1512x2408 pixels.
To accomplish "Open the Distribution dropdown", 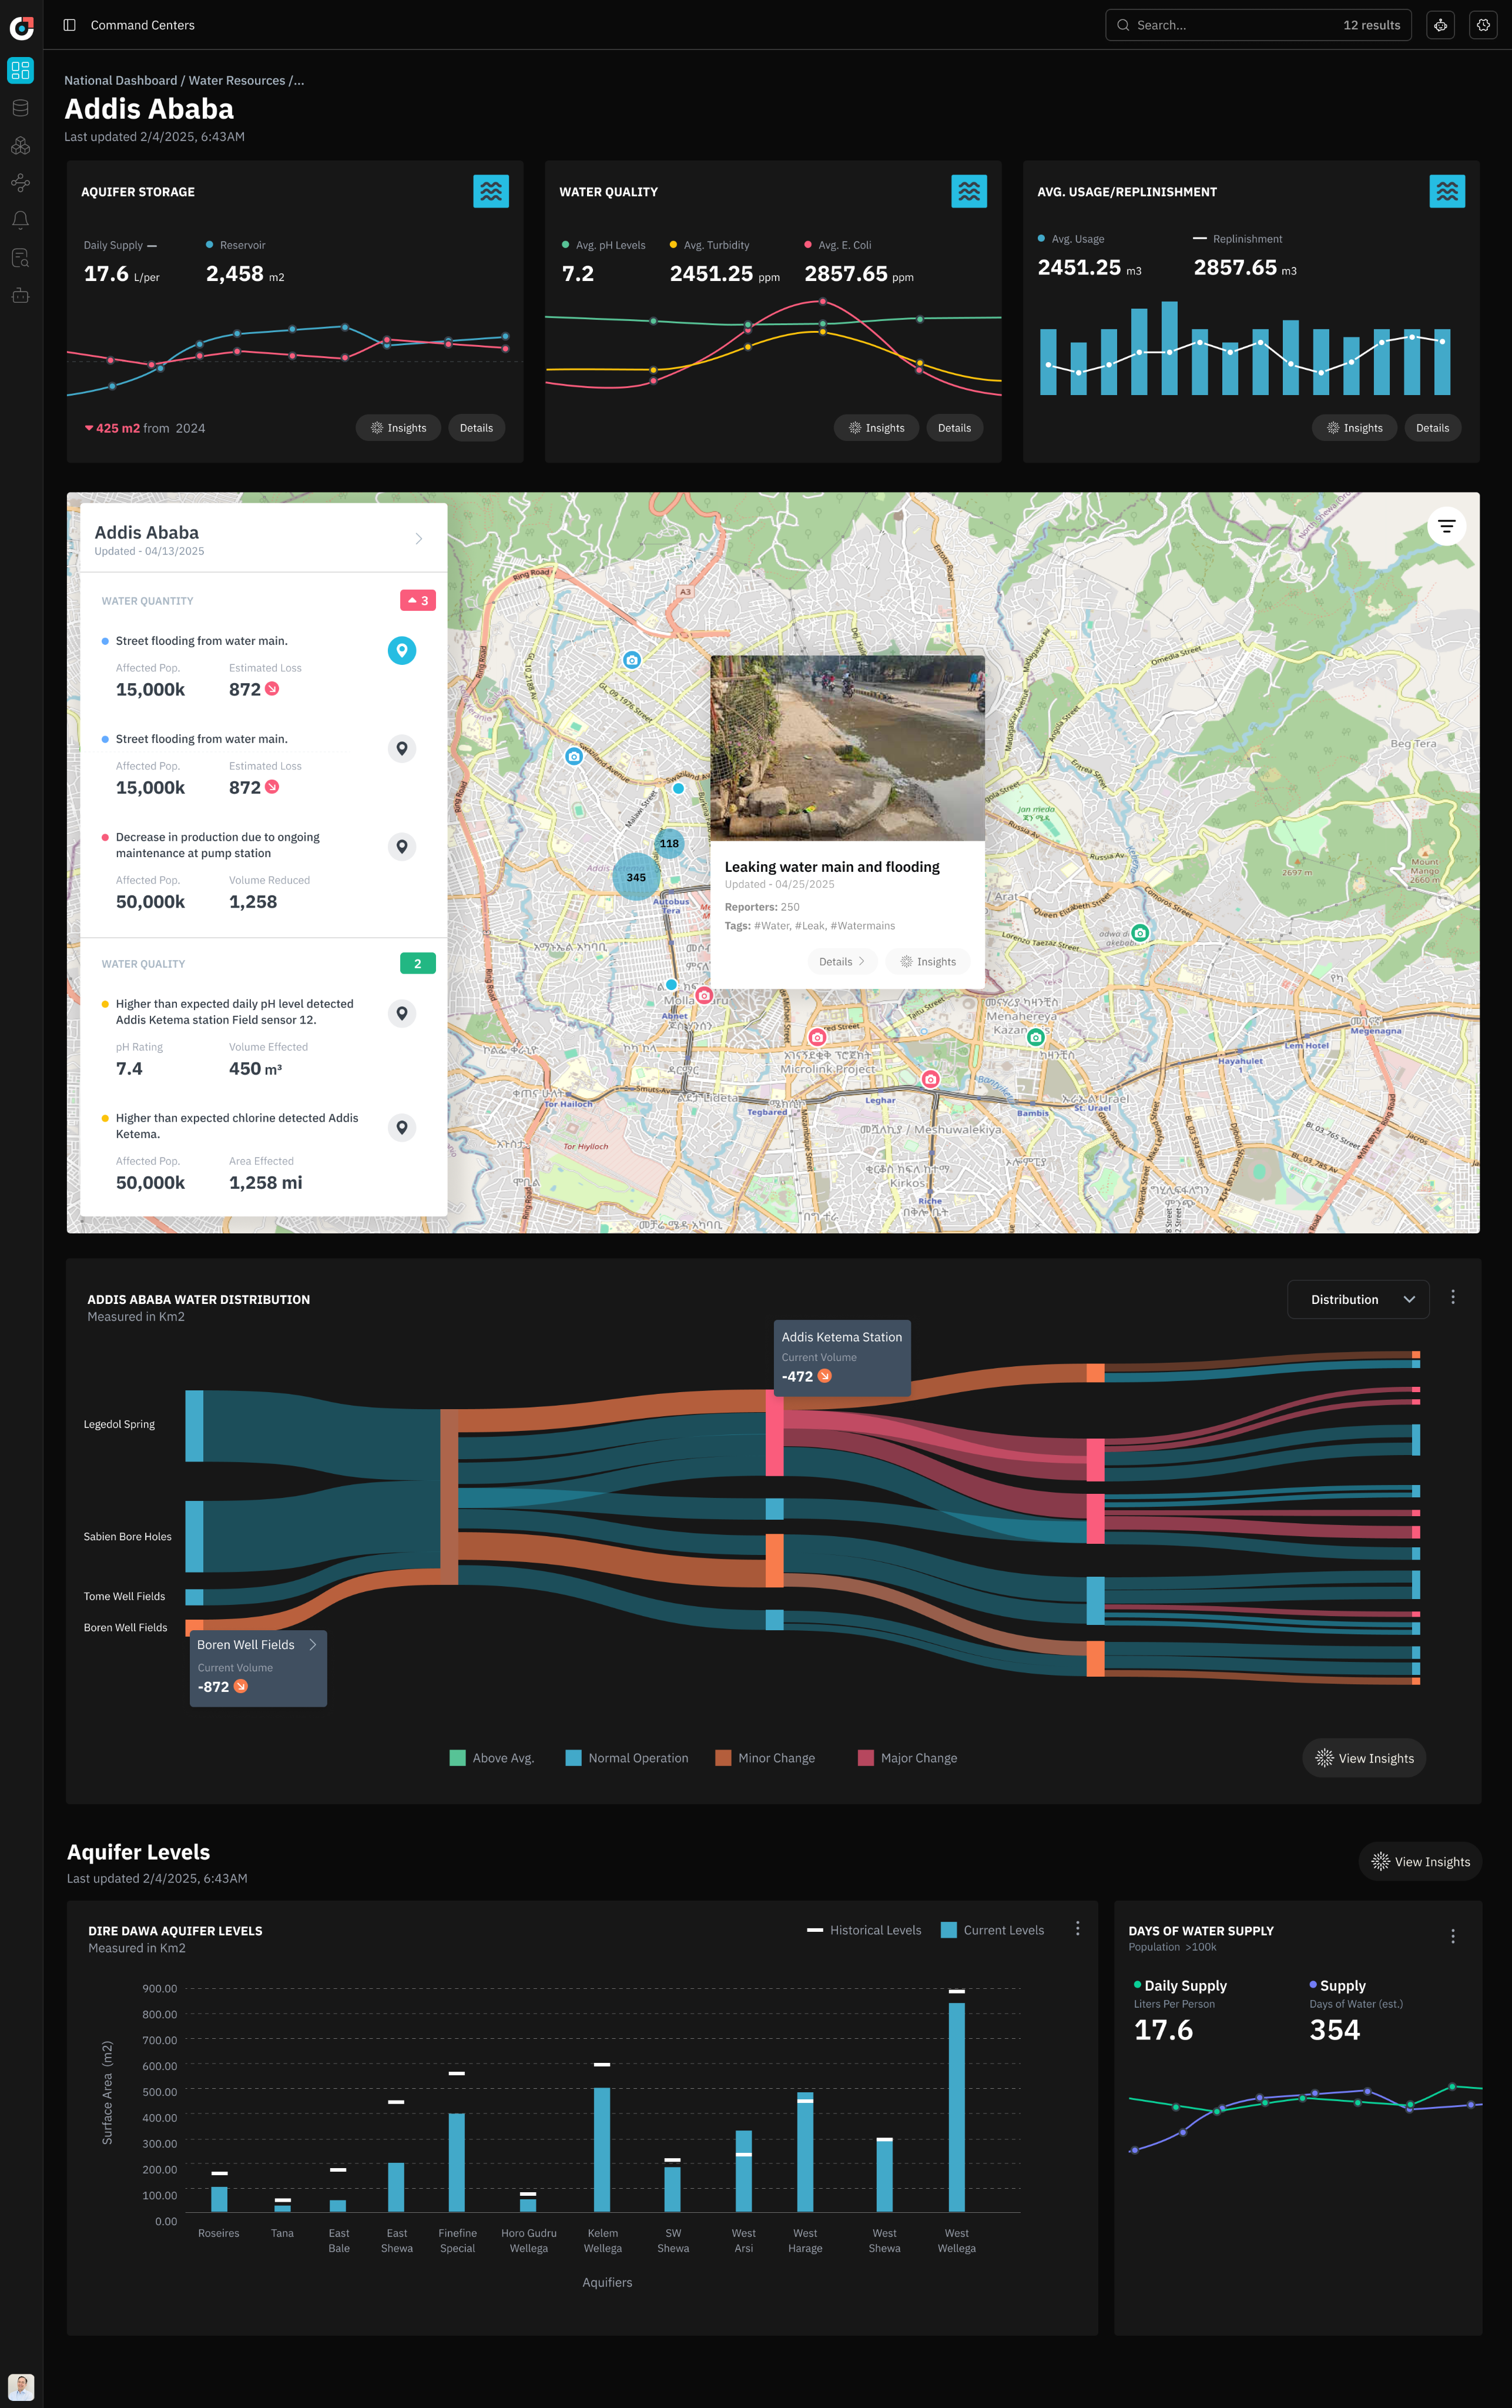I will click(1358, 1300).
